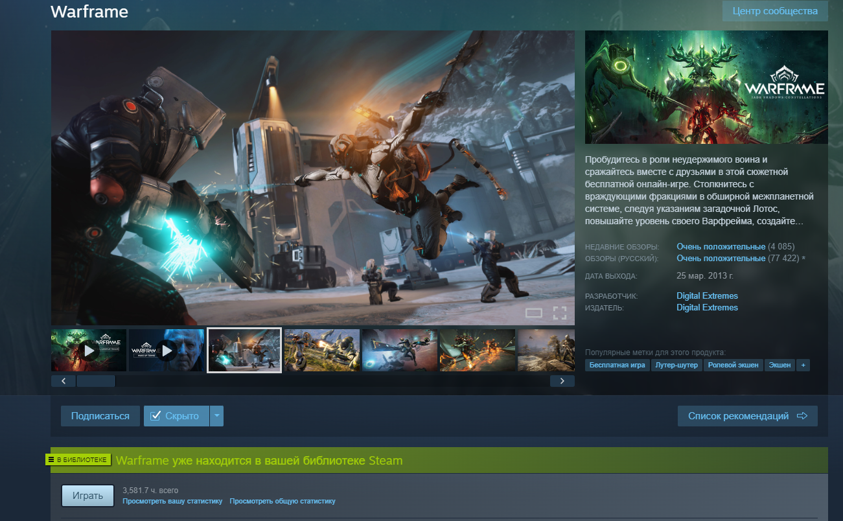843x521 pixels.
Task: Click the Warframe уже находится в вашей библиотеке message
Action: 259,461
